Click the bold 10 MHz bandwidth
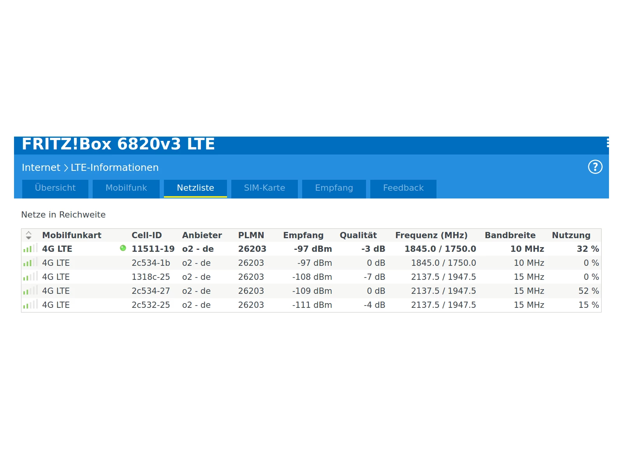This screenshot has height=467, width=623. 527,249
